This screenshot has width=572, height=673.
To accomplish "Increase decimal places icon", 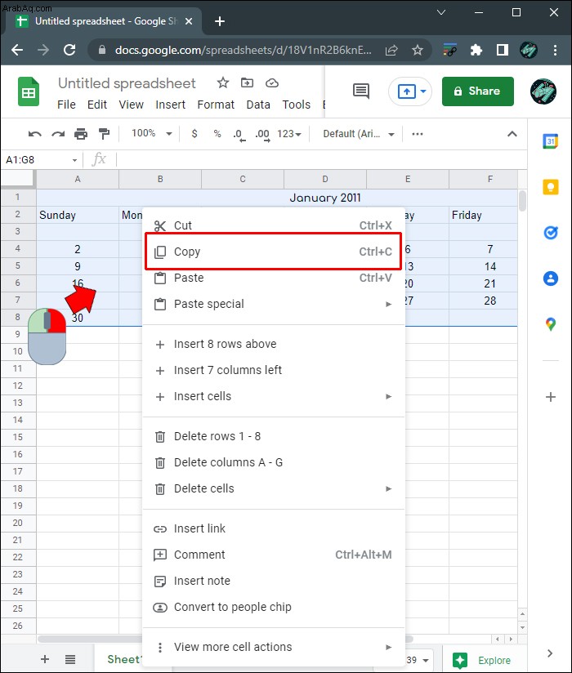I will tap(262, 135).
